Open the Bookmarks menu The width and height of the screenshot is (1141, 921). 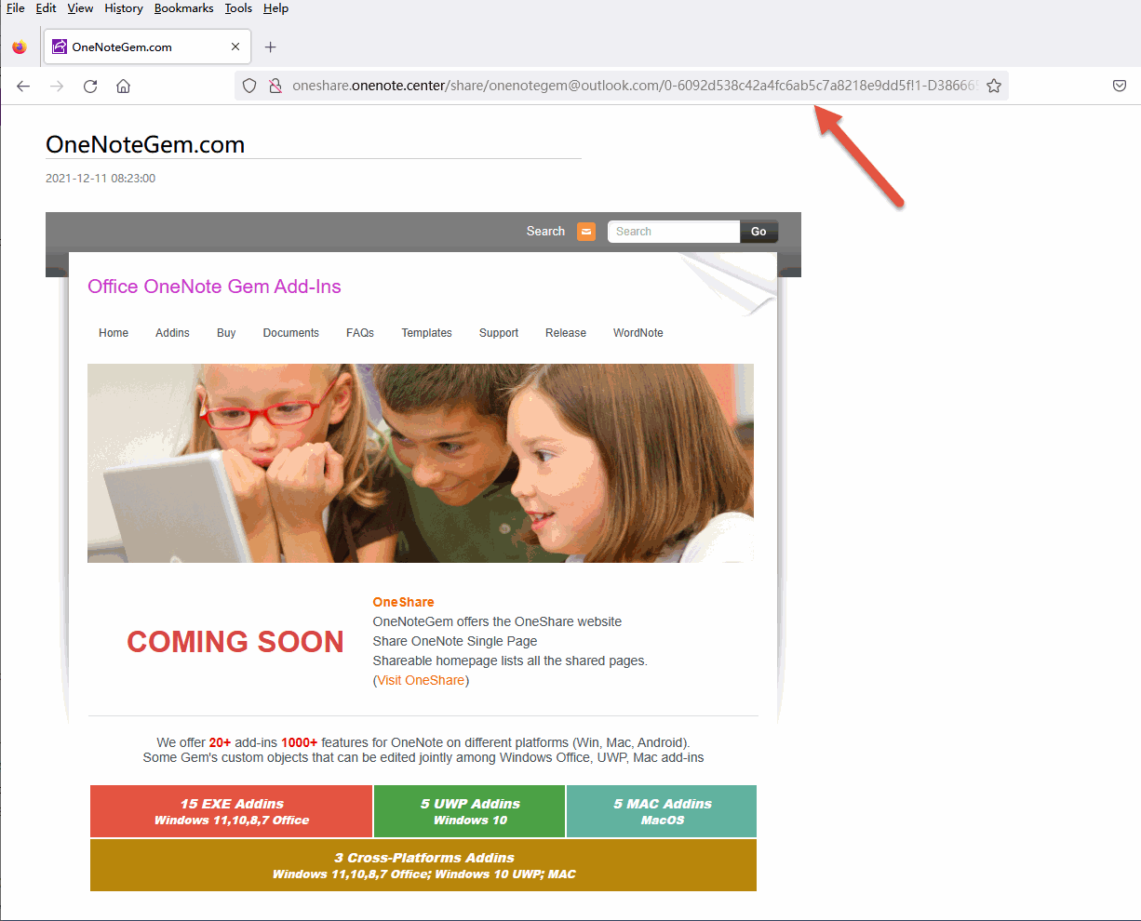click(183, 8)
